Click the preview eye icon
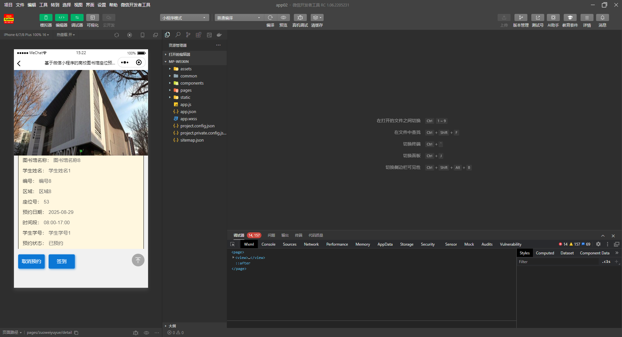Screen dimensions: 622x337 [x=283, y=17]
